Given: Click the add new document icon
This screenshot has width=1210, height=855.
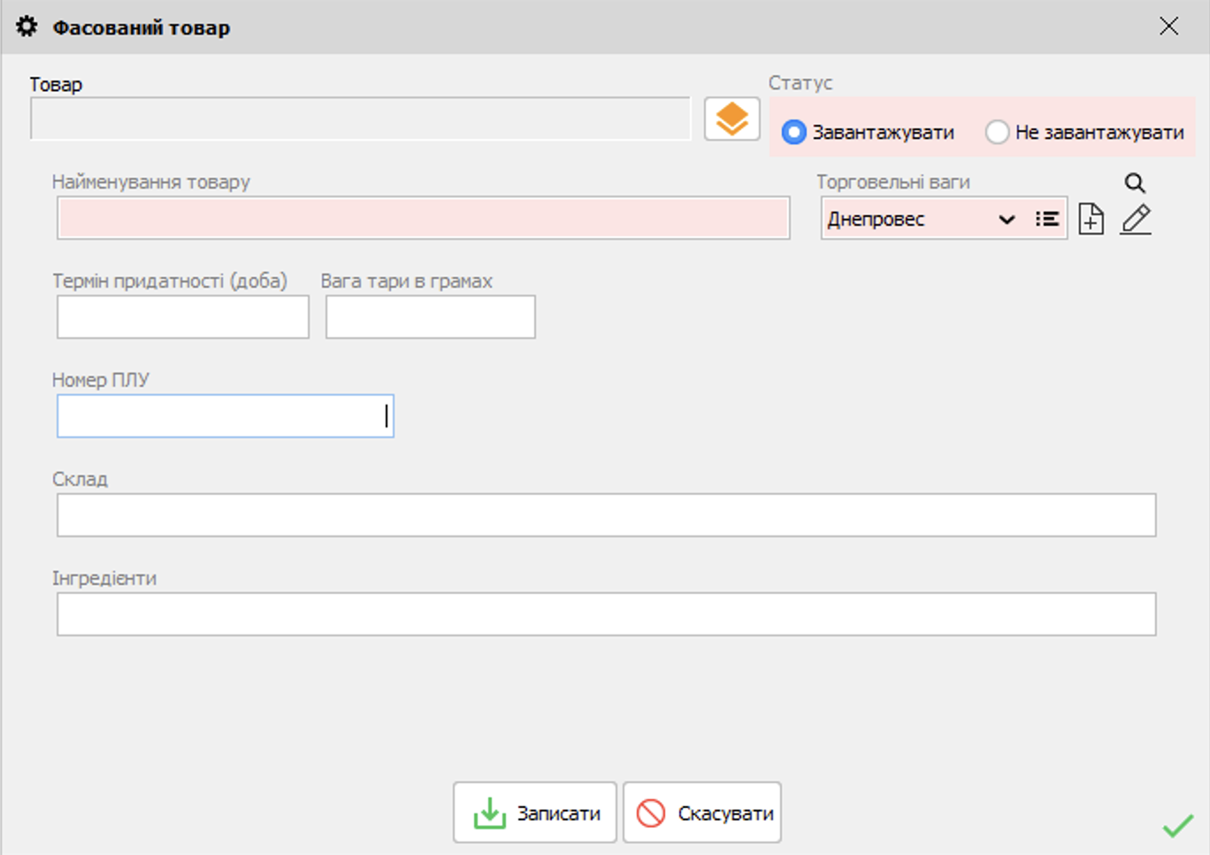Looking at the screenshot, I should (1091, 219).
